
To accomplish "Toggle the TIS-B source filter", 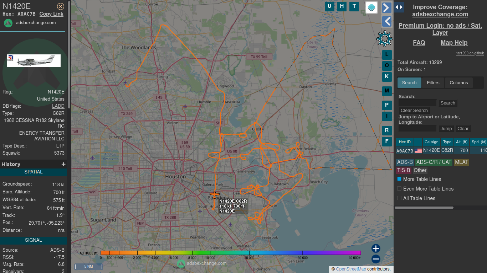I will pyautogui.click(x=404, y=170).
